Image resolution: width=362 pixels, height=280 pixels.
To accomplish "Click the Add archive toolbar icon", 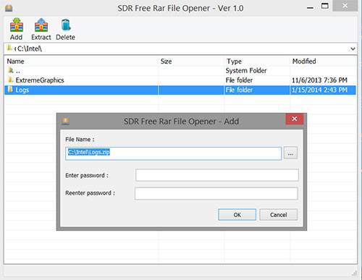I will (17, 25).
